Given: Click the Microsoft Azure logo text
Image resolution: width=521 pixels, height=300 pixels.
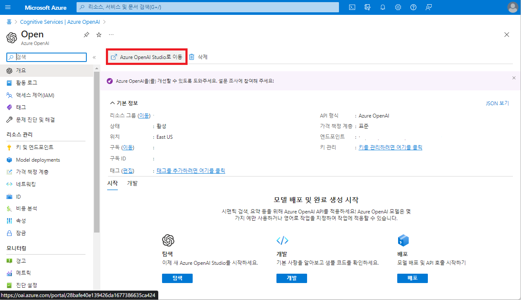Looking at the screenshot, I should (46, 7).
